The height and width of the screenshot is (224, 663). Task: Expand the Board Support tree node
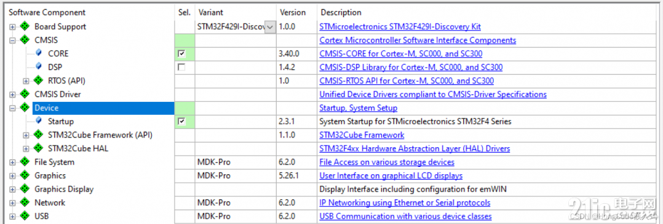(x=13, y=26)
